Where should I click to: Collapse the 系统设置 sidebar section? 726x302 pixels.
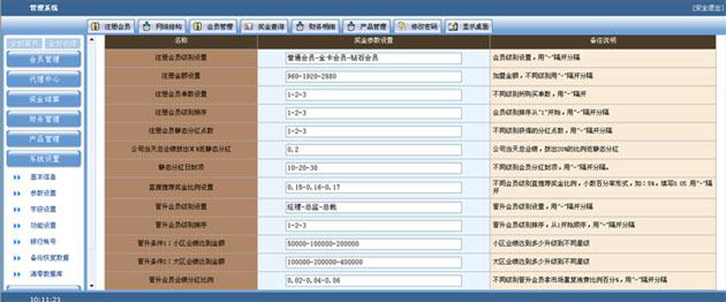pos(43,159)
